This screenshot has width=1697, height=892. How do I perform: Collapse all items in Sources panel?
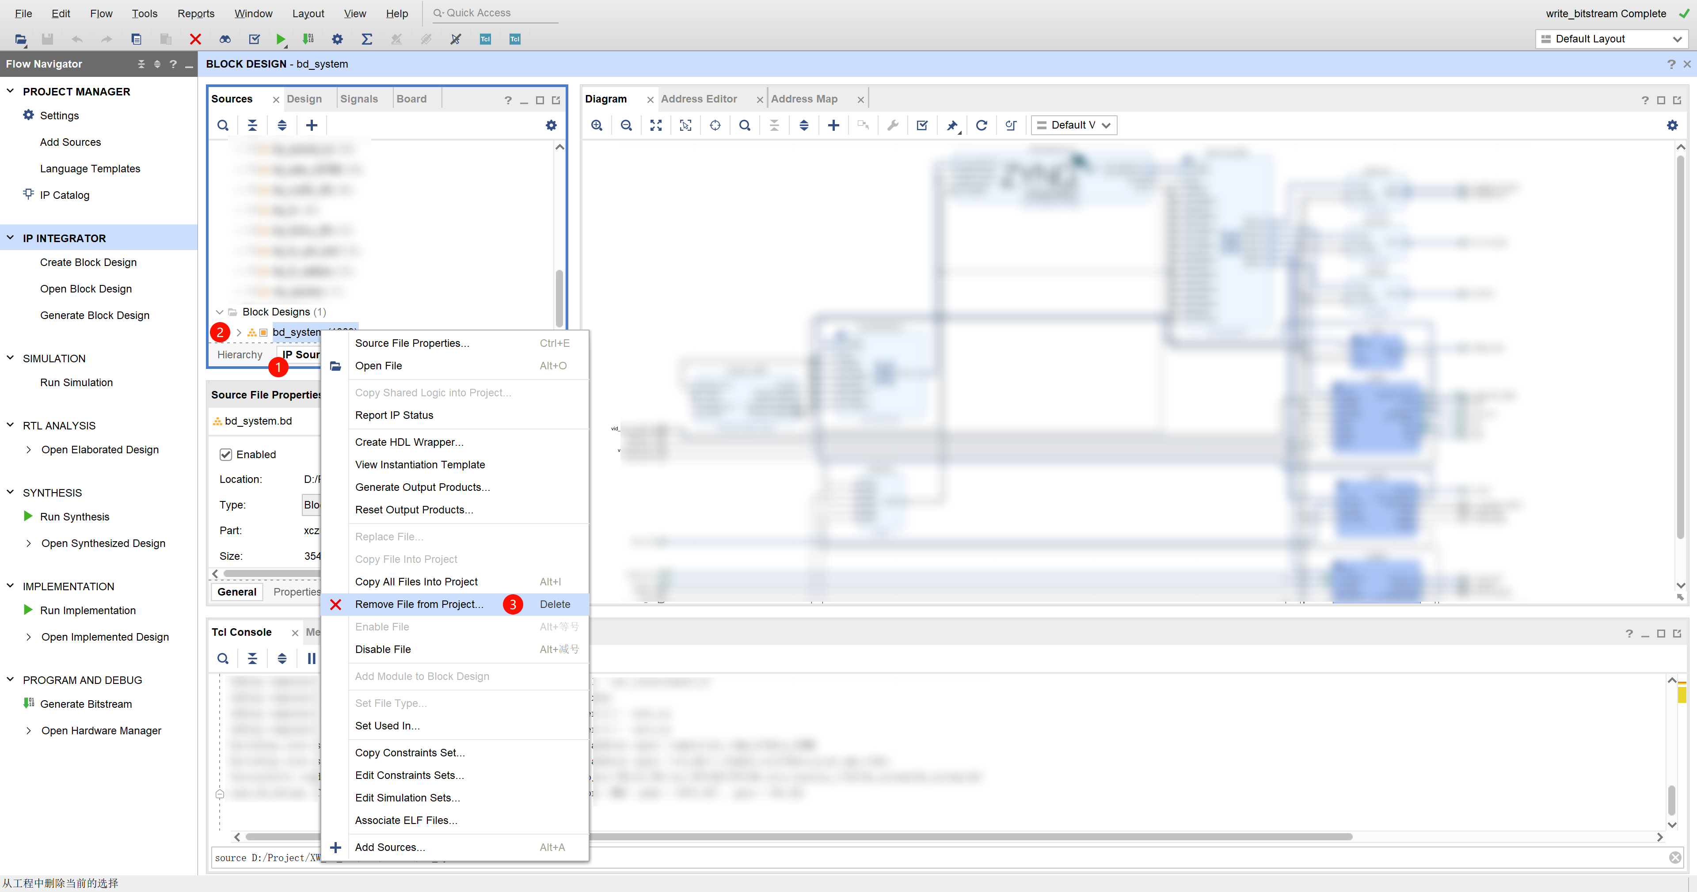click(252, 125)
